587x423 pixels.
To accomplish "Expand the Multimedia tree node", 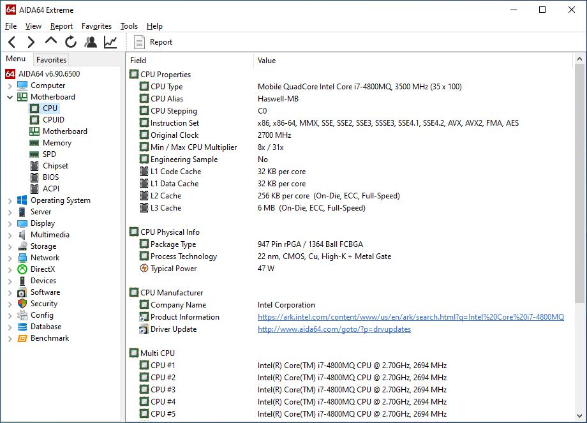I will click(10, 235).
